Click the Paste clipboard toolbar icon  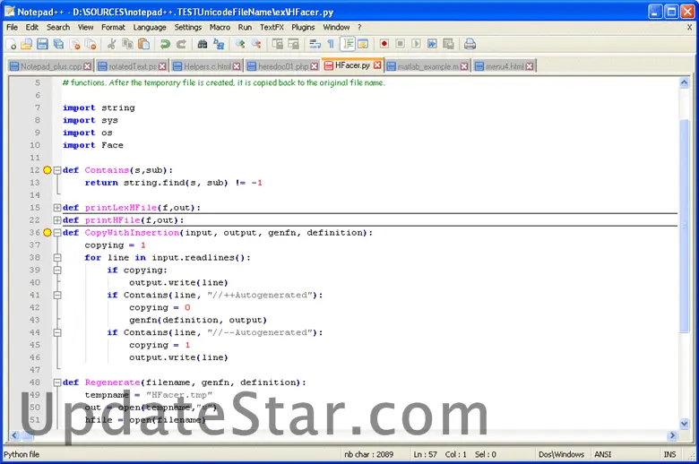click(144, 44)
